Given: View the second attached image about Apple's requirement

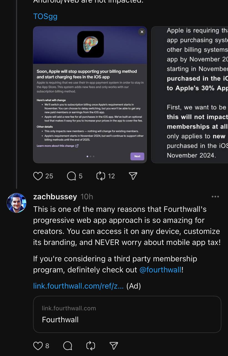Looking at the screenshot, I should (191, 95).
